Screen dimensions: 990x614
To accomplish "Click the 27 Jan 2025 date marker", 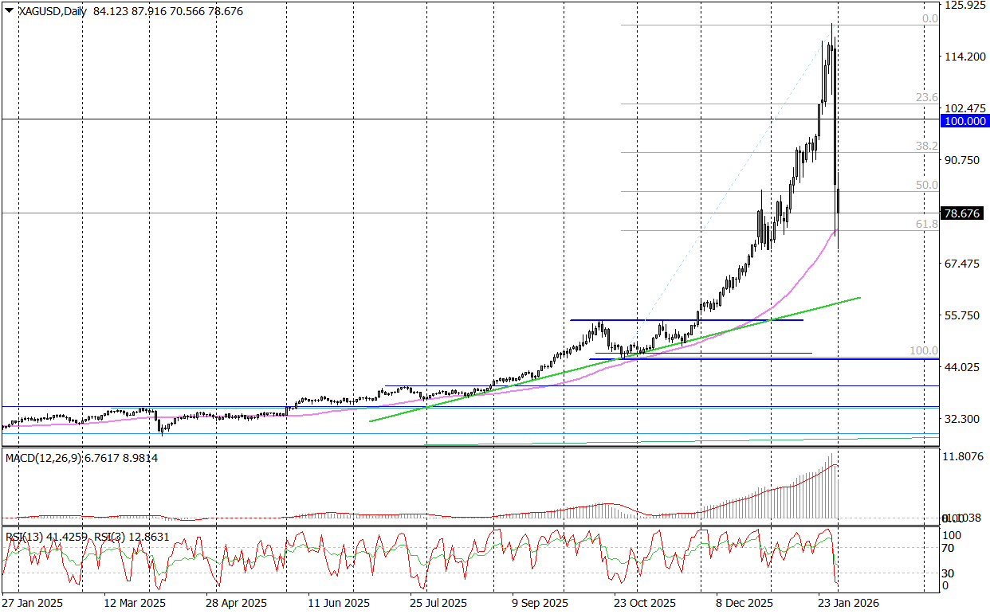I will coord(33,603).
